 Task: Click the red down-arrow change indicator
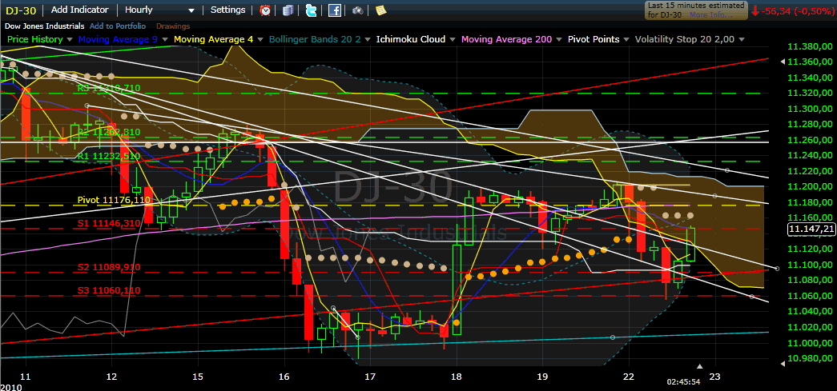[x=755, y=10]
